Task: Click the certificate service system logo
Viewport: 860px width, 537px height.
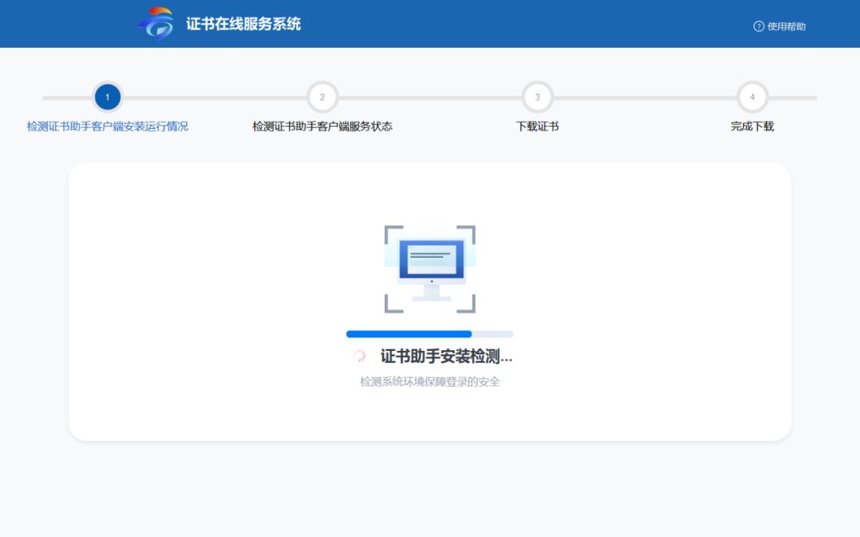Action: coord(156,23)
